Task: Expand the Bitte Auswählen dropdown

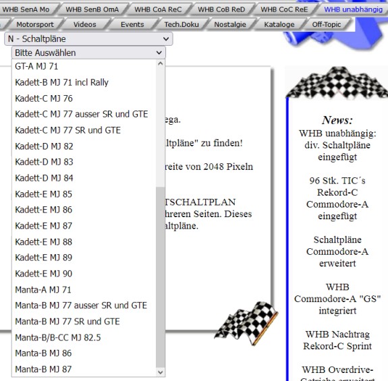Action: [88, 53]
